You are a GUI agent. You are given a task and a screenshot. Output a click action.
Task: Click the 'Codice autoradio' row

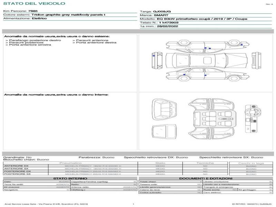pyautogui.click(x=171, y=193)
